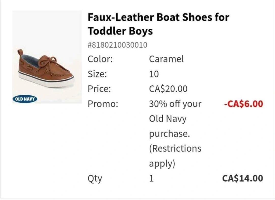
Task: Select the Caramel color value
Action: tap(166, 59)
